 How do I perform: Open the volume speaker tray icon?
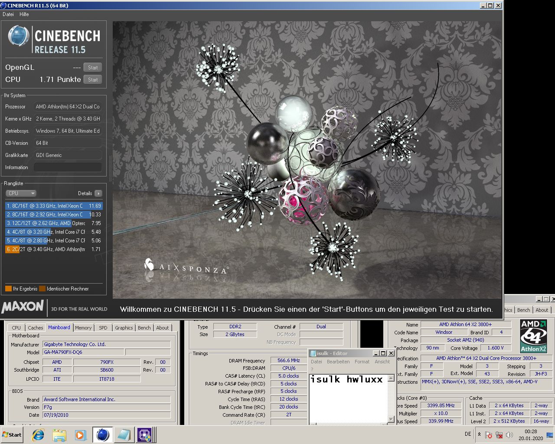[x=509, y=435]
